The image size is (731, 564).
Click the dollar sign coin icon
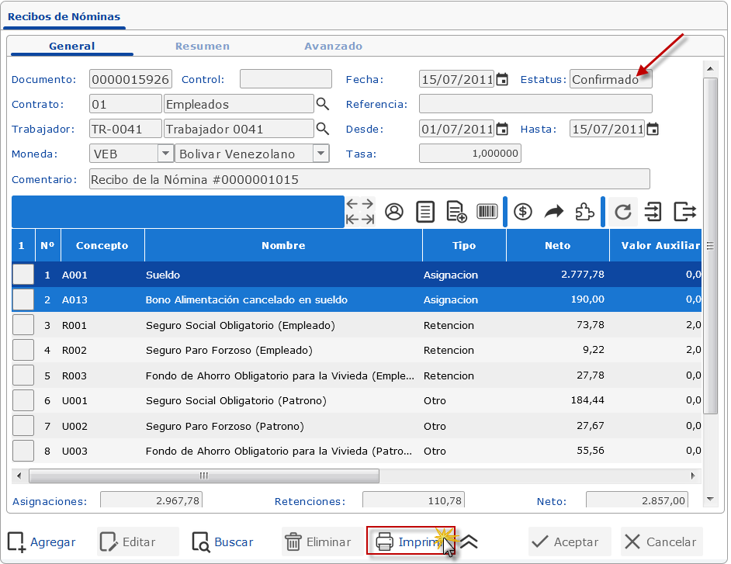(x=523, y=212)
